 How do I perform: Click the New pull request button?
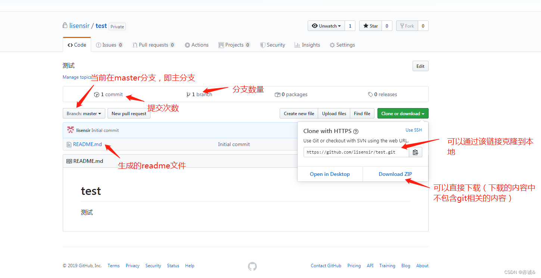(129, 114)
